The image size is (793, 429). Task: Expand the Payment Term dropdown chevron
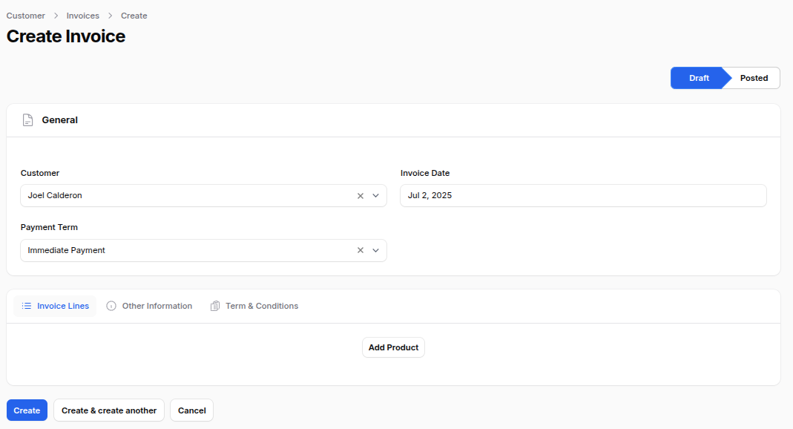pyautogui.click(x=376, y=250)
